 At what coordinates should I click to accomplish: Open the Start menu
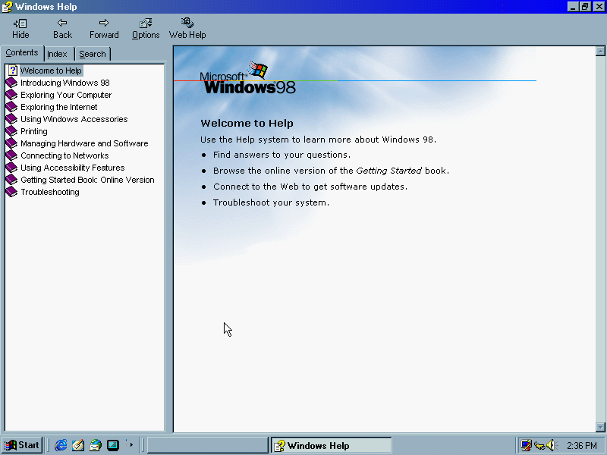(x=22, y=445)
